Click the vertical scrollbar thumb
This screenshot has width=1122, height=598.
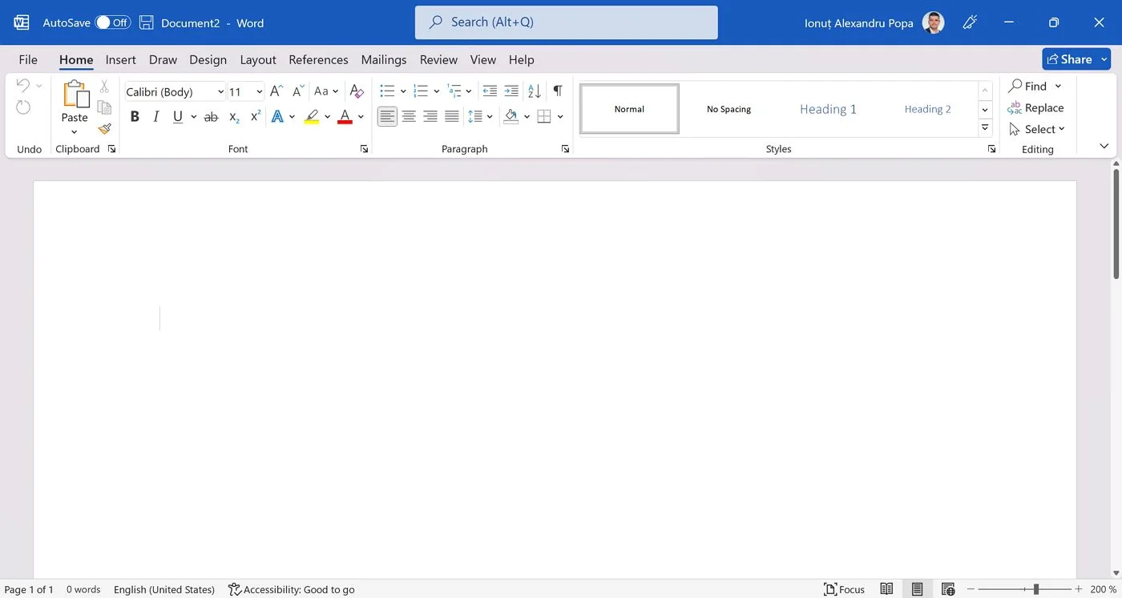pyautogui.click(x=1116, y=224)
